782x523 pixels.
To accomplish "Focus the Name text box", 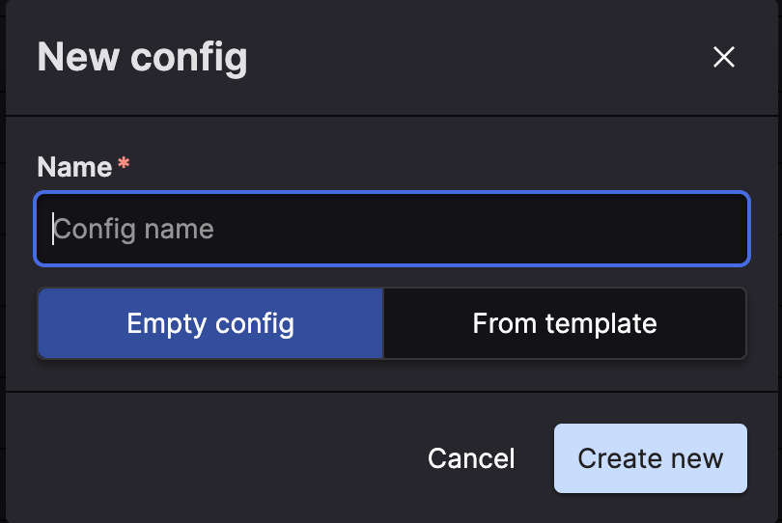I will point(392,229).
